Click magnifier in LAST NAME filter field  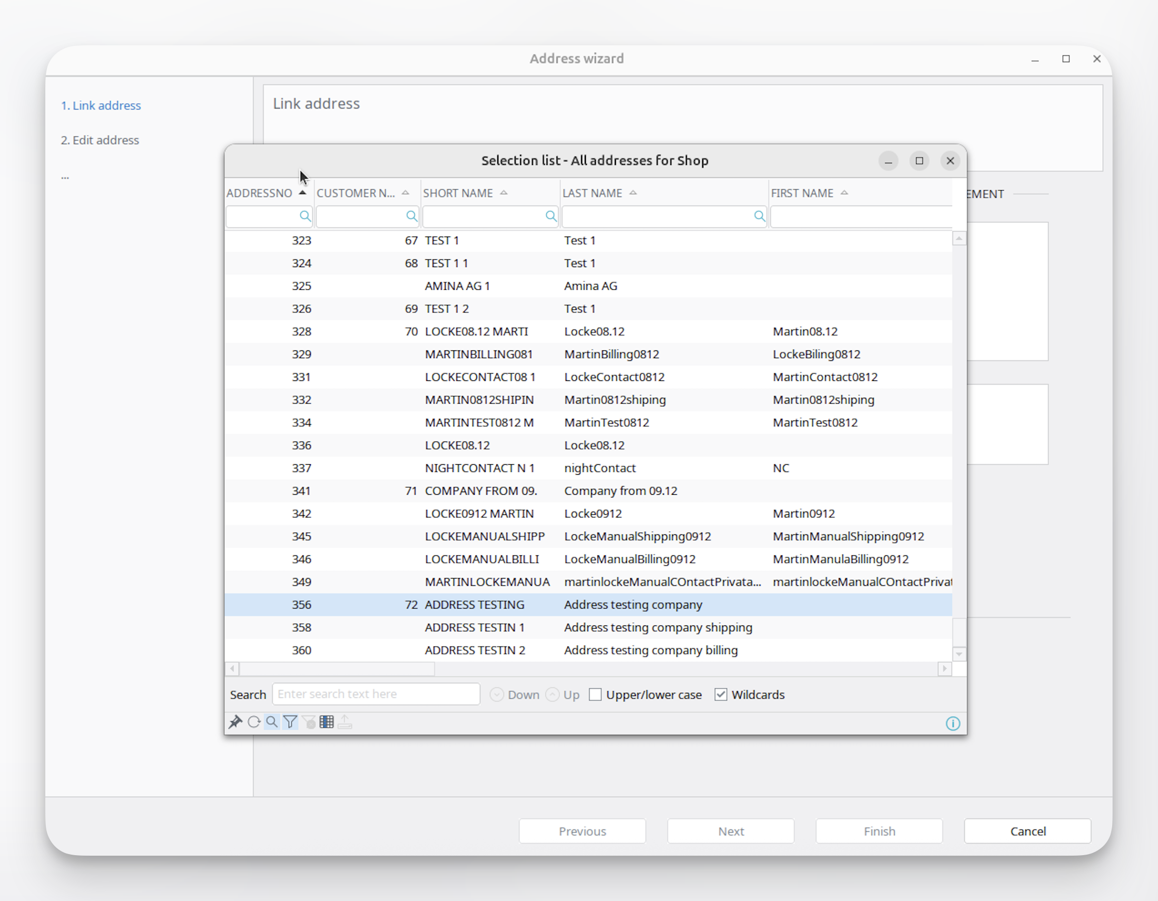759,217
